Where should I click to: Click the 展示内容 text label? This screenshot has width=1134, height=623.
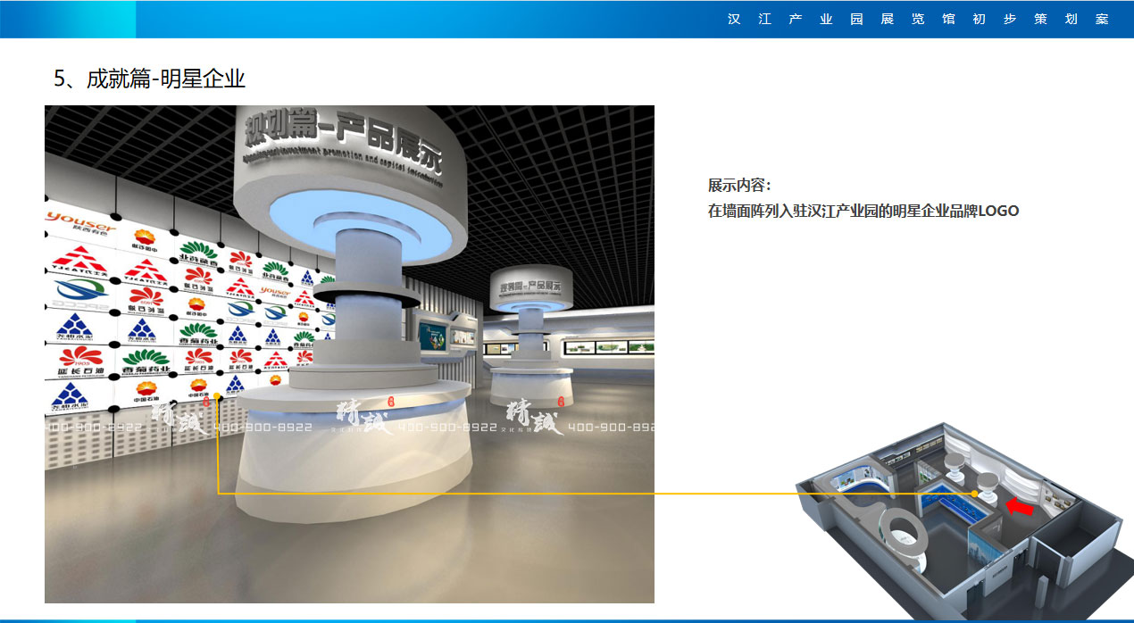(x=732, y=186)
